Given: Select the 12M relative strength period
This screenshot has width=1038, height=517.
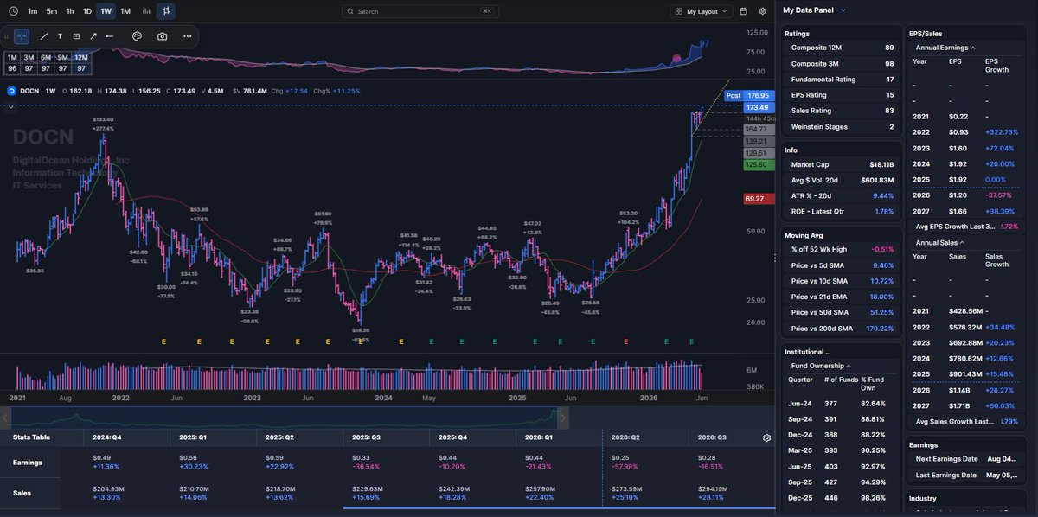Looking at the screenshot, I should coord(81,57).
